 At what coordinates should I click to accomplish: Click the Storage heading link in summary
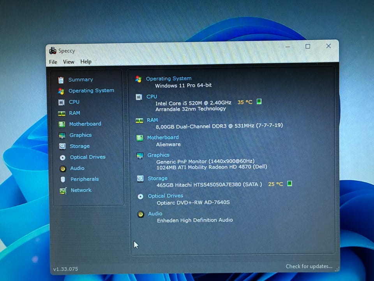[x=158, y=178]
